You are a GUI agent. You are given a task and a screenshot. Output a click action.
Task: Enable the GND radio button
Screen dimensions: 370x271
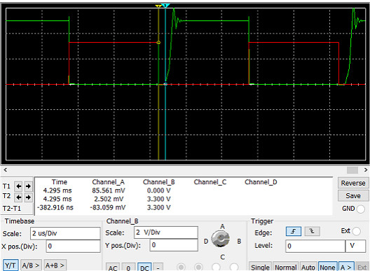tap(361, 209)
